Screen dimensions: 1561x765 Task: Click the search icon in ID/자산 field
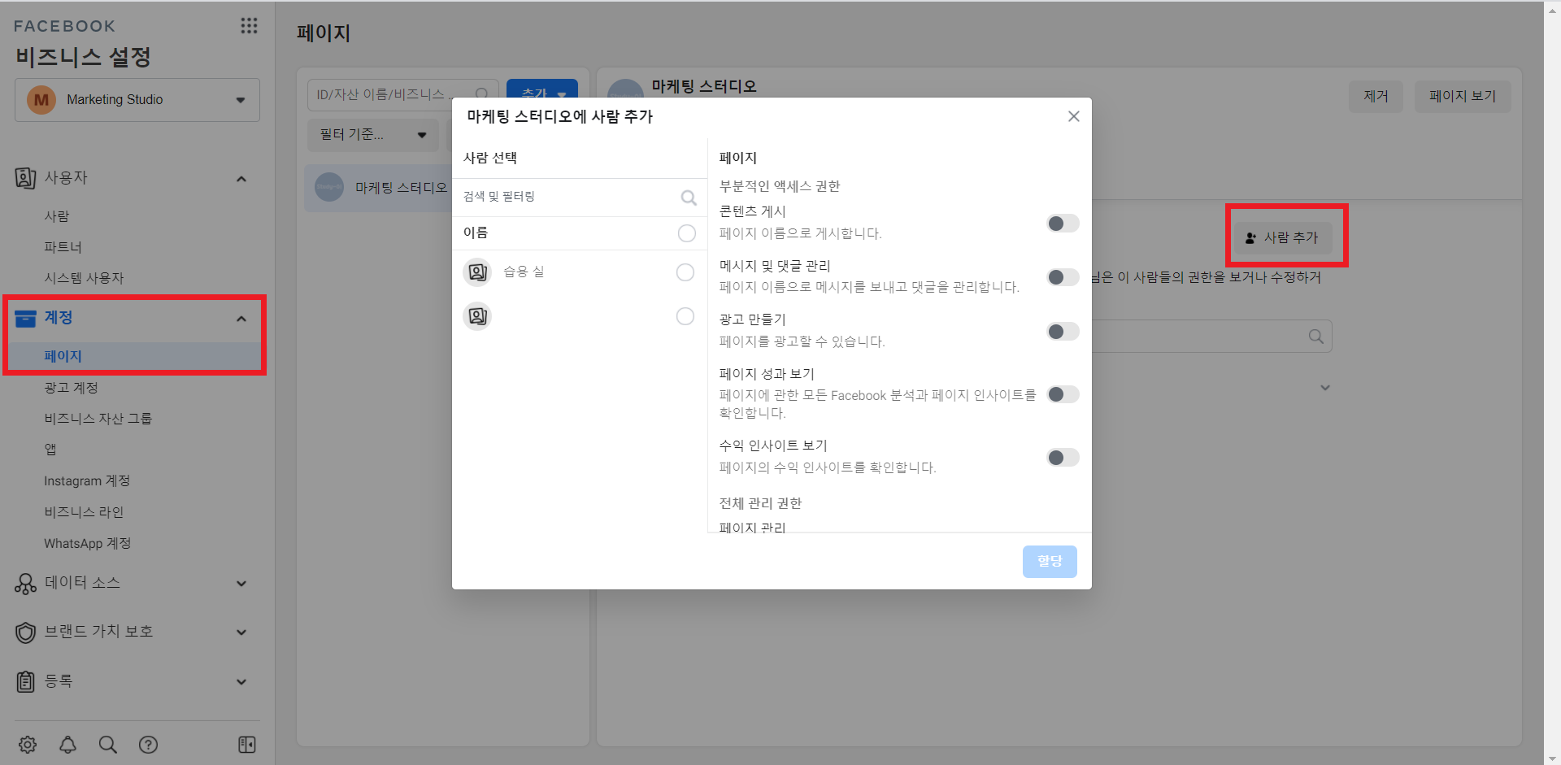(482, 94)
